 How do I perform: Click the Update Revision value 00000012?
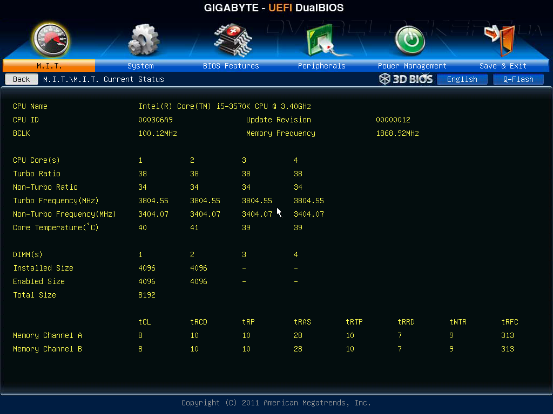pos(393,120)
